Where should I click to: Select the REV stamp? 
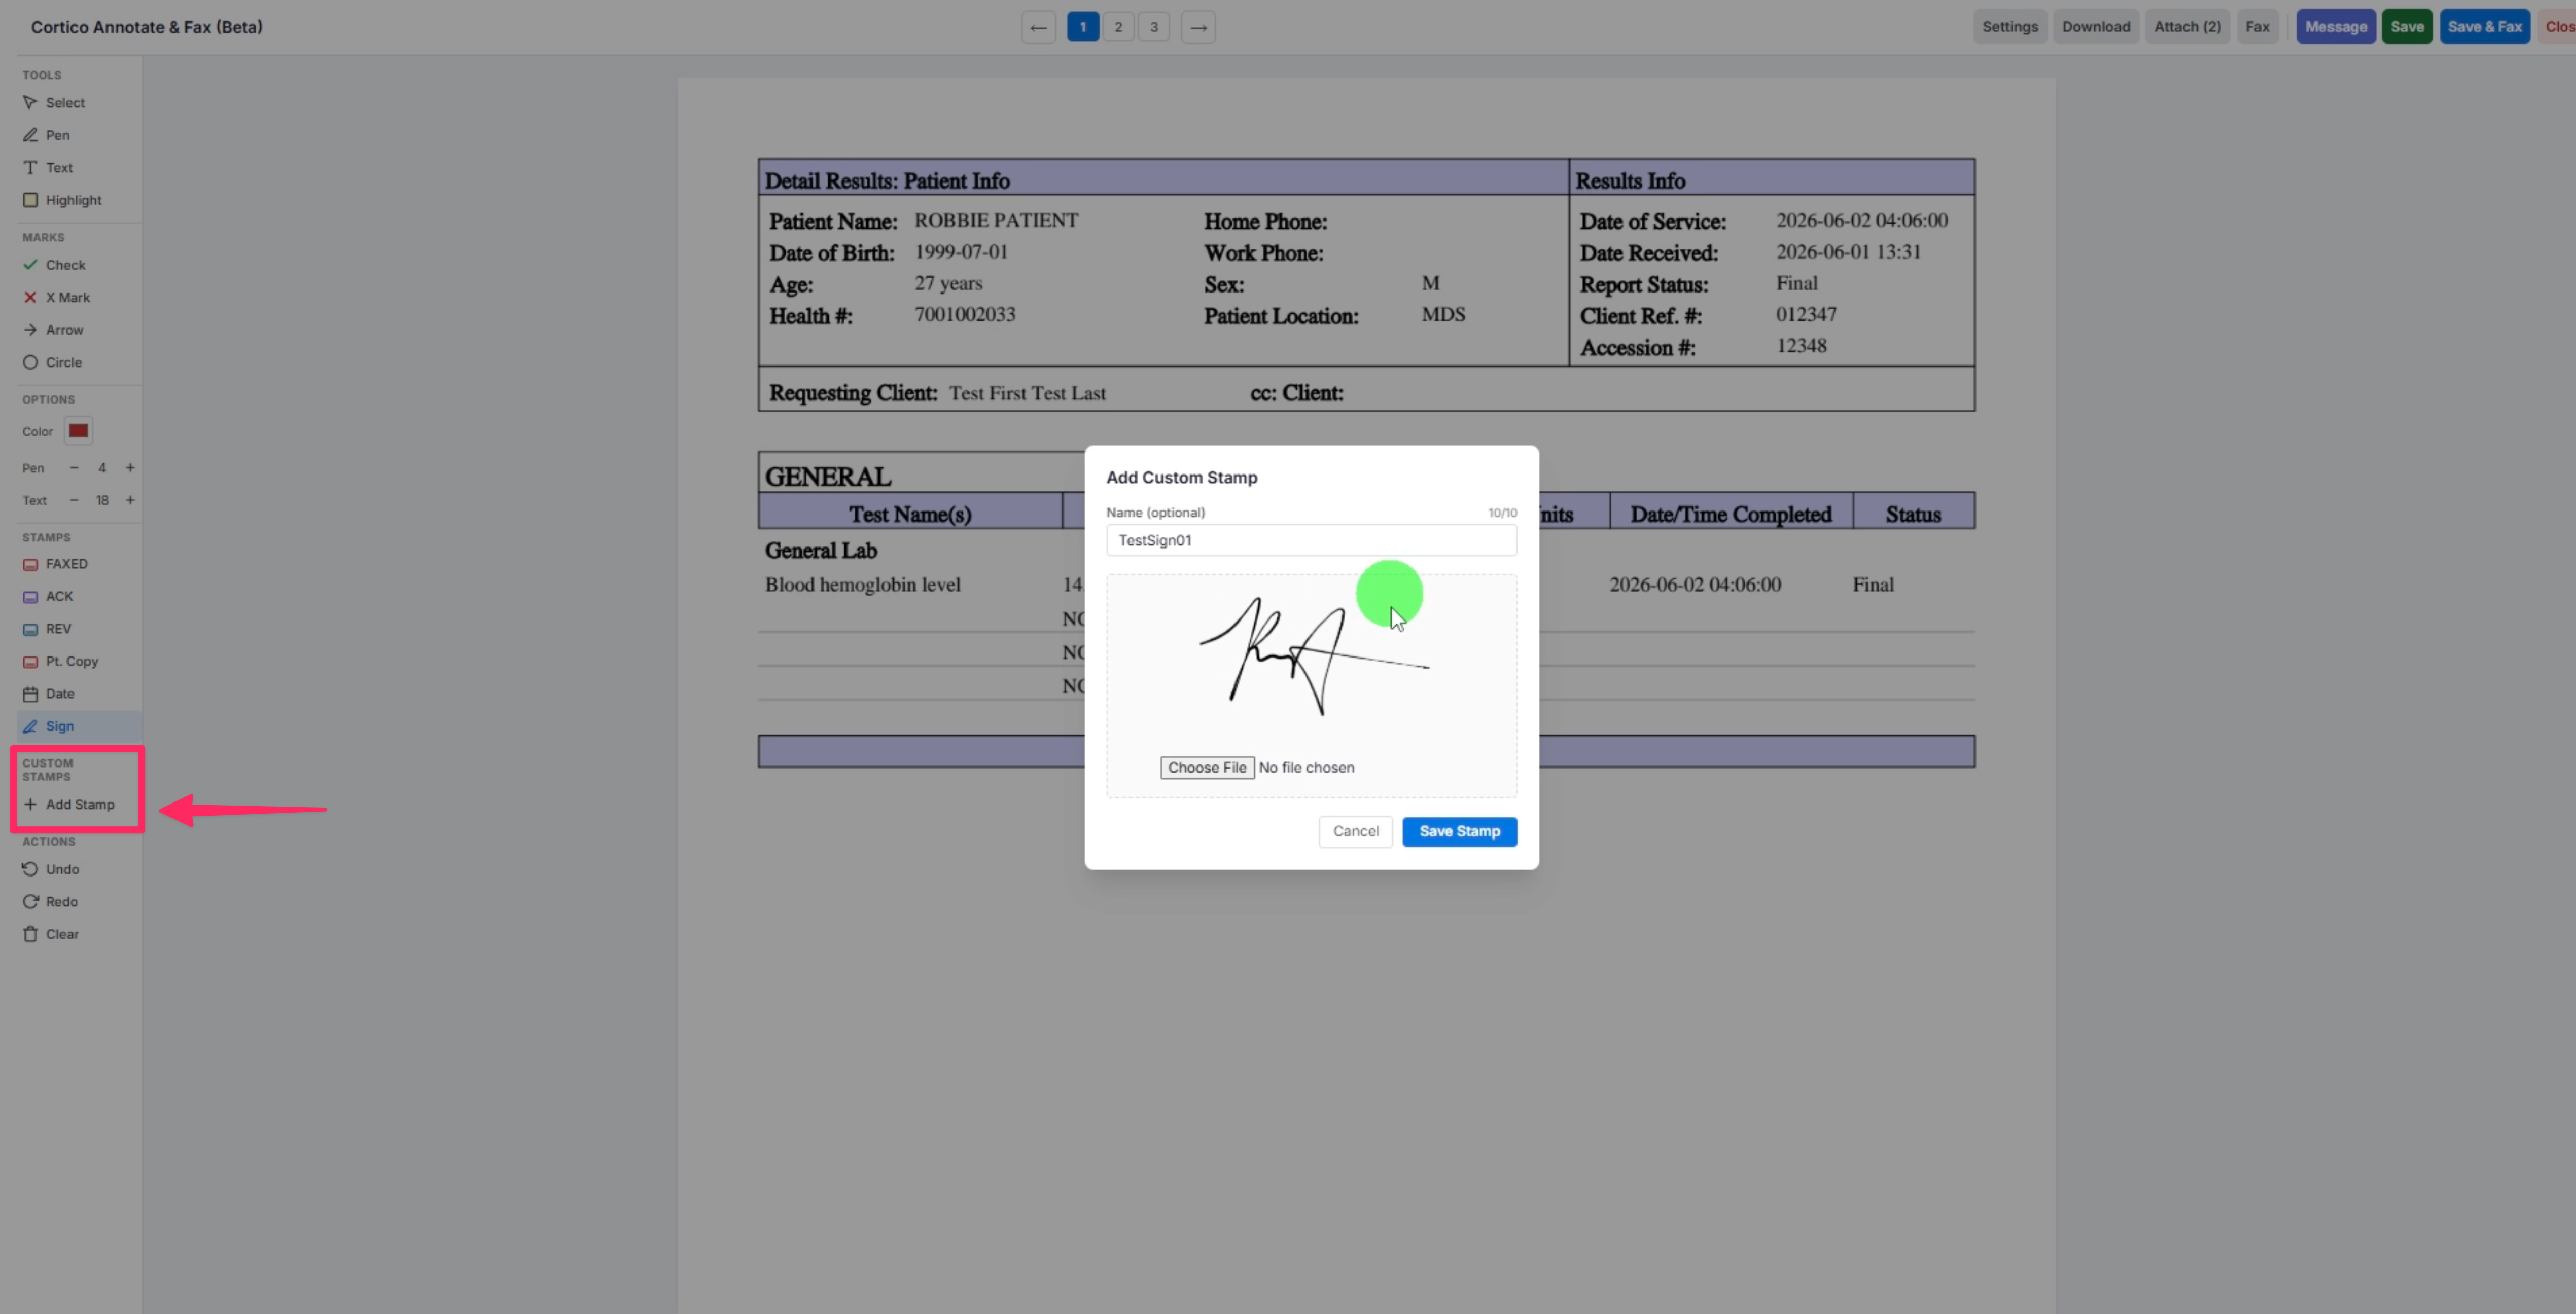pyautogui.click(x=58, y=629)
